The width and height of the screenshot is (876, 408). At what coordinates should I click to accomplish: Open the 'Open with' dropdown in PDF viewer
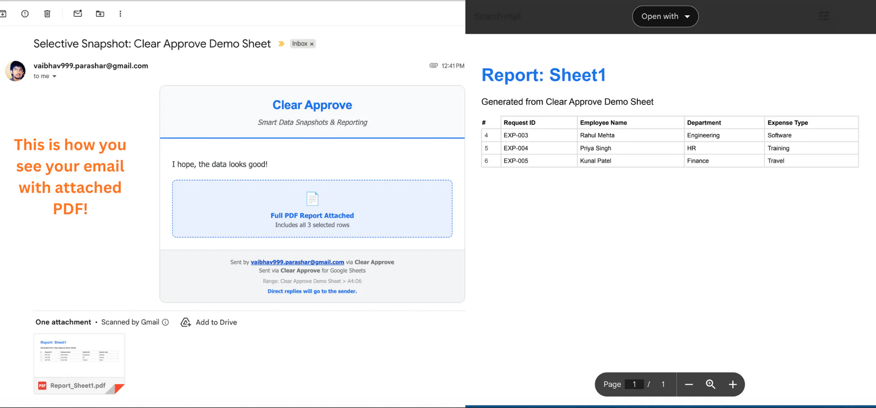click(665, 16)
